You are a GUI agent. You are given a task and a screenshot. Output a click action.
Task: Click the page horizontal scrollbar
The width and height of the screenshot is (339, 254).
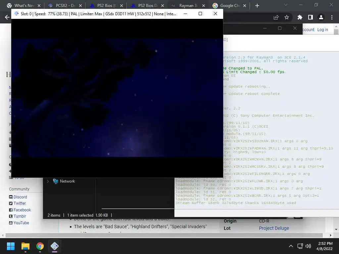point(164,235)
